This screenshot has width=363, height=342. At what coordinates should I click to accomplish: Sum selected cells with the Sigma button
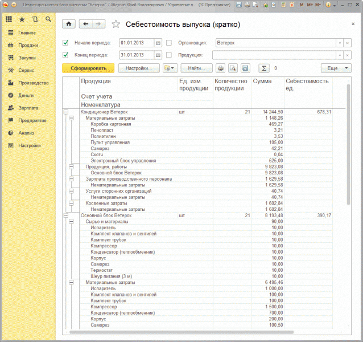coord(264,68)
